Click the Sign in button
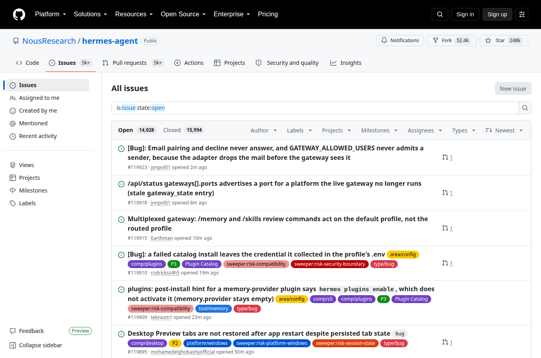Viewport: 541px width, 358px height. (465, 14)
